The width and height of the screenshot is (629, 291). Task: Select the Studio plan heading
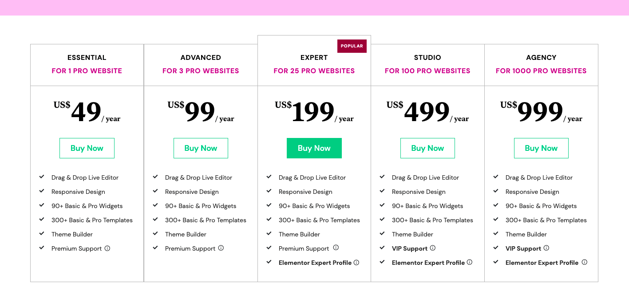pyautogui.click(x=427, y=58)
